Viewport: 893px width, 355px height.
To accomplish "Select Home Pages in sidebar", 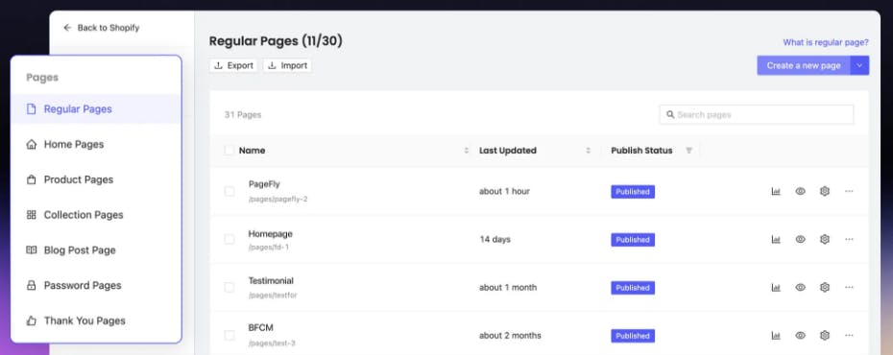I will click(x=96, y=145).
